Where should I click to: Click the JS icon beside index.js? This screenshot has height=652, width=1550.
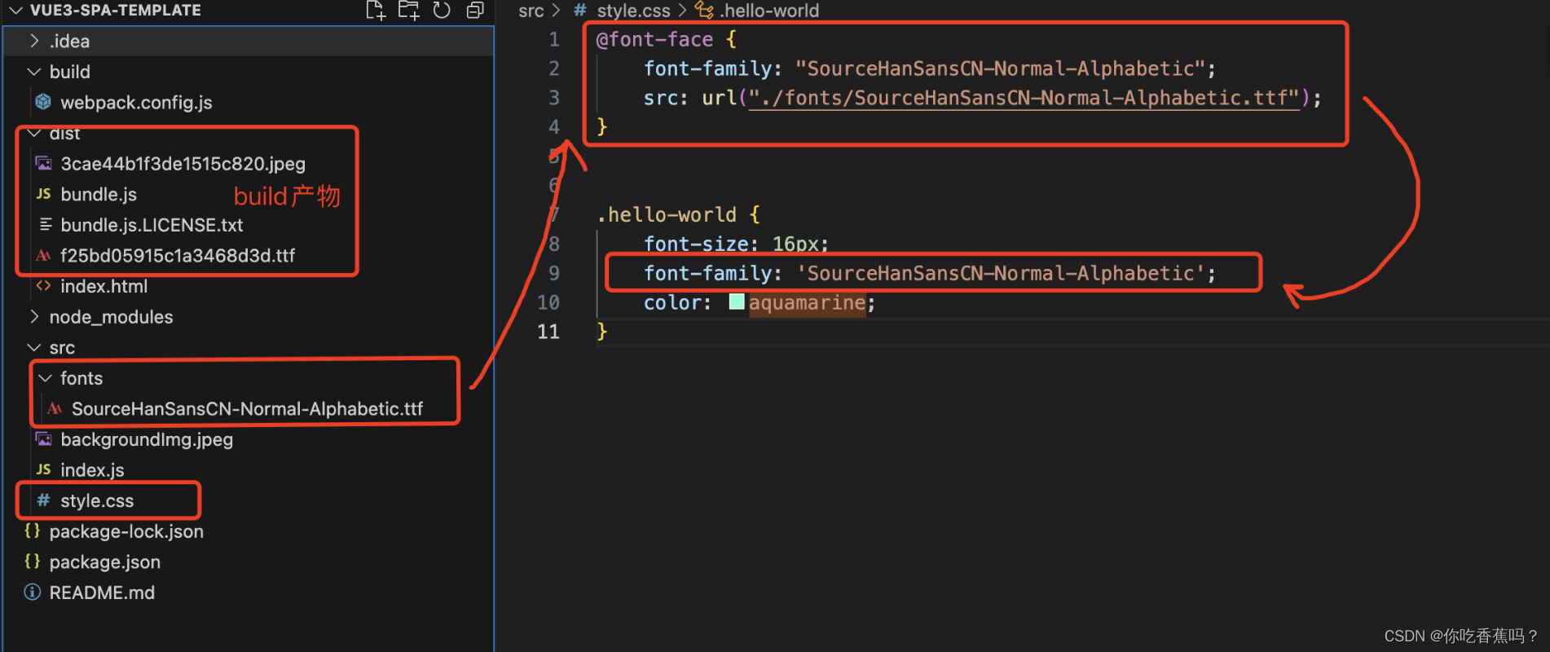43,469
